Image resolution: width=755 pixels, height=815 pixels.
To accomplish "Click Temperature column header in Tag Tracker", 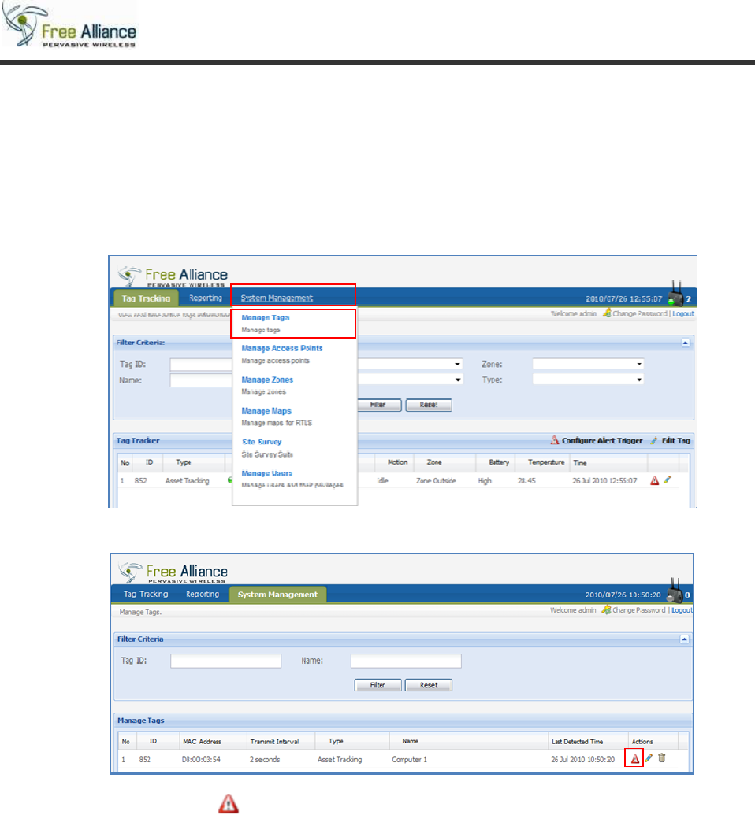I will pyautogui.click(x=546, y=462).
